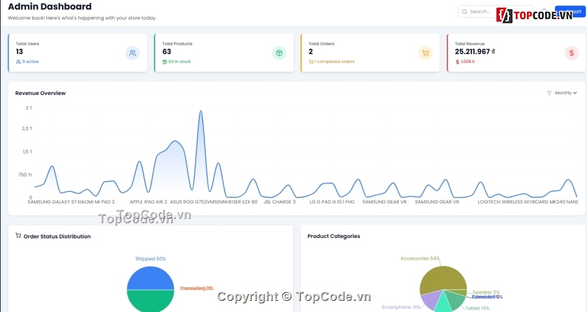This screenshot has width=587, height=312.
Task: Click the SENNHEISER EZX 80 axis label
Action: [x=236, y=202]
